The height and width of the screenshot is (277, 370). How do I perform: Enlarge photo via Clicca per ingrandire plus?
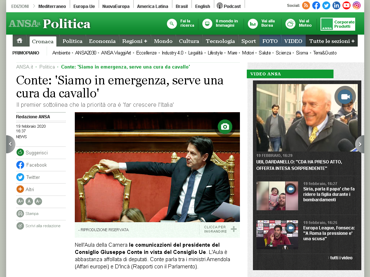pos(234,229)
